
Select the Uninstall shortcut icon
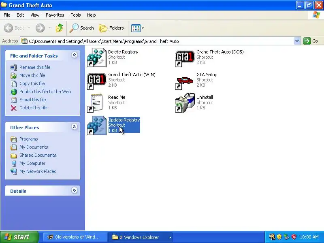tap(185, 103)
